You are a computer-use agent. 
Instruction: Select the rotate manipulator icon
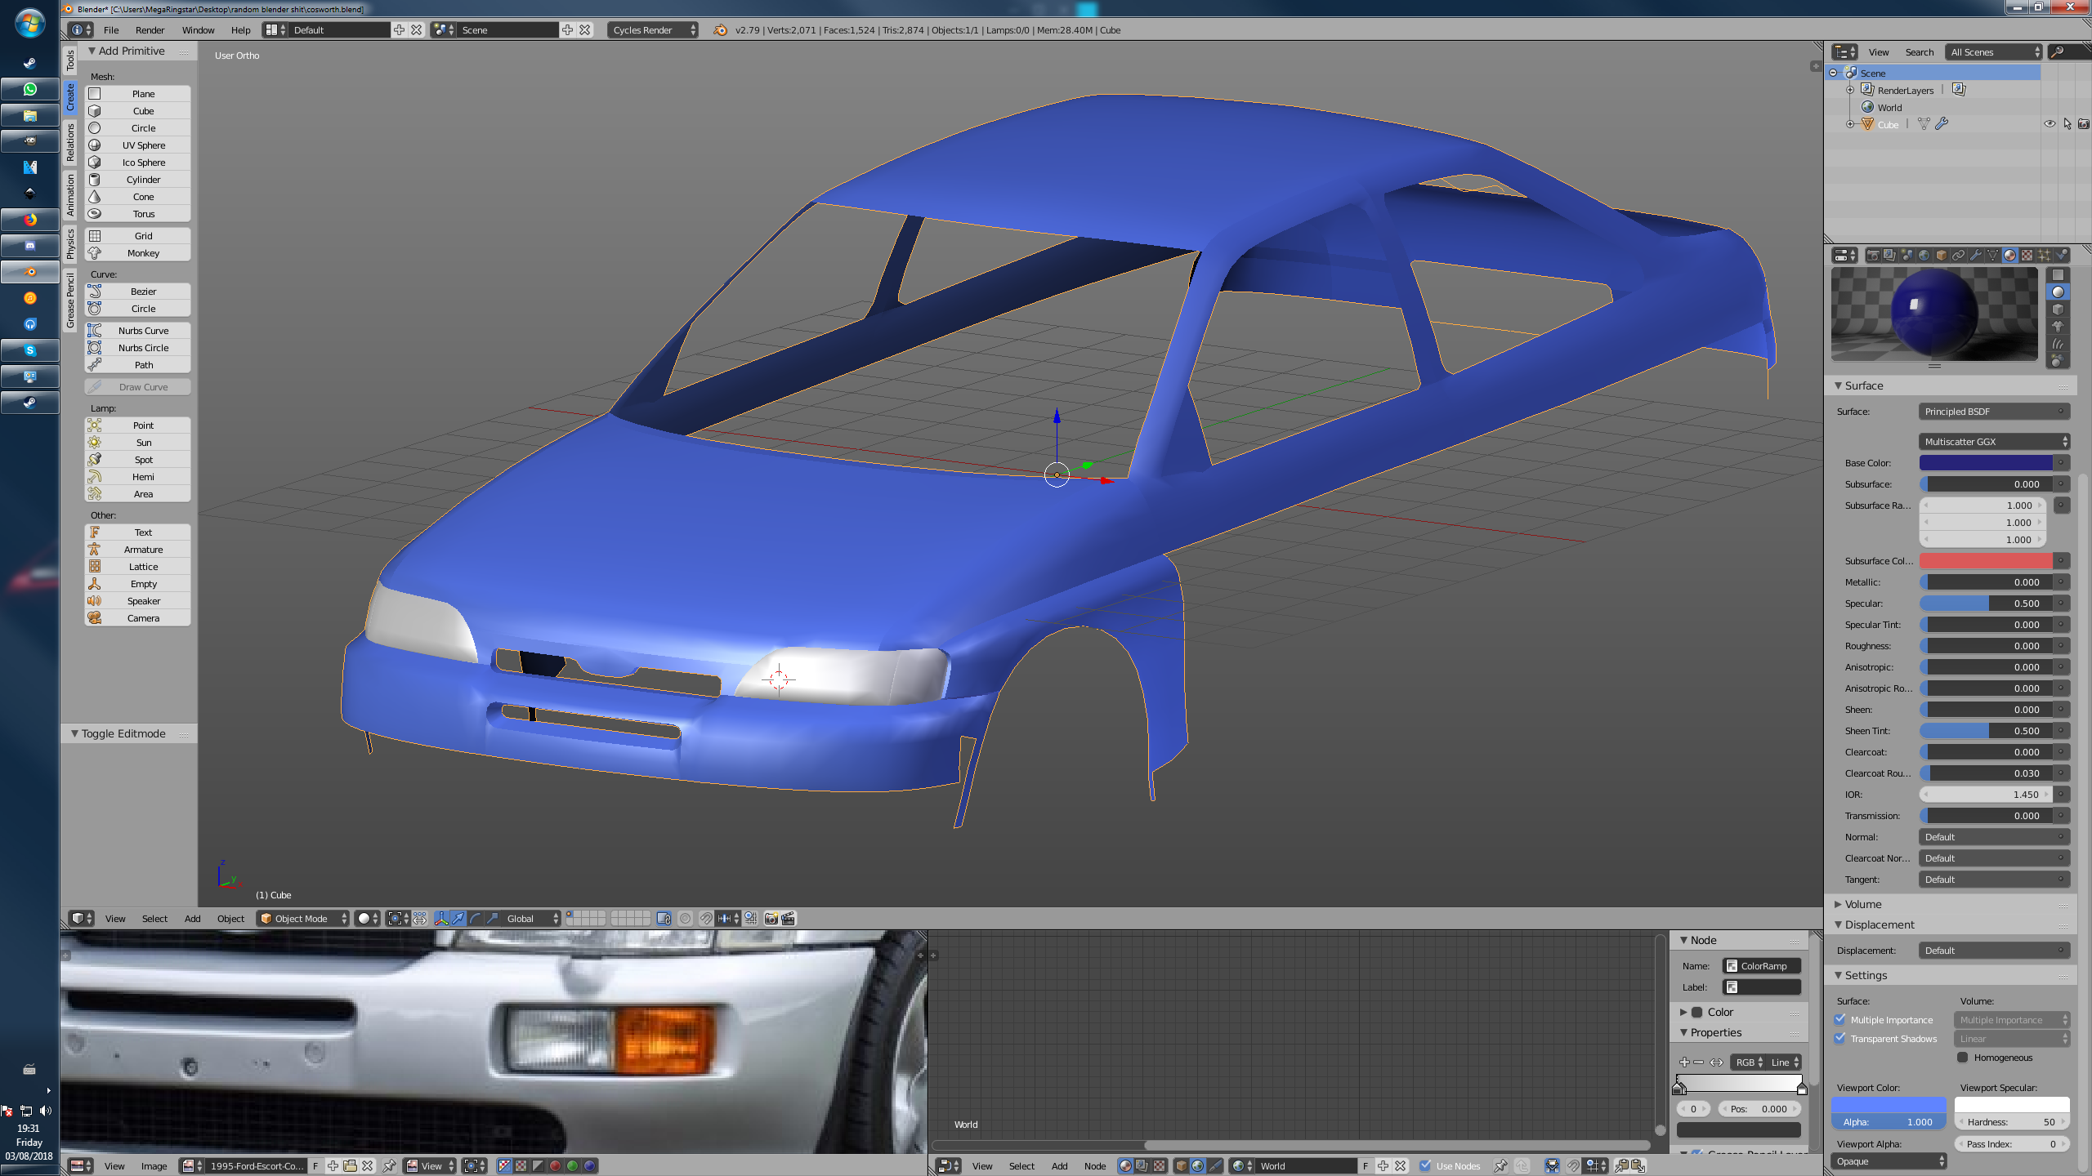[x=475, y=919]
